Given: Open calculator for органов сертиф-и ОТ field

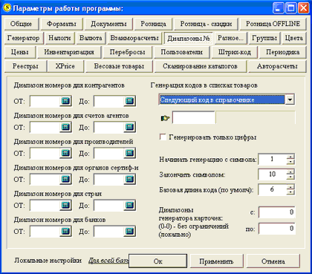Looking at the screenshot, I should [65, 179].
